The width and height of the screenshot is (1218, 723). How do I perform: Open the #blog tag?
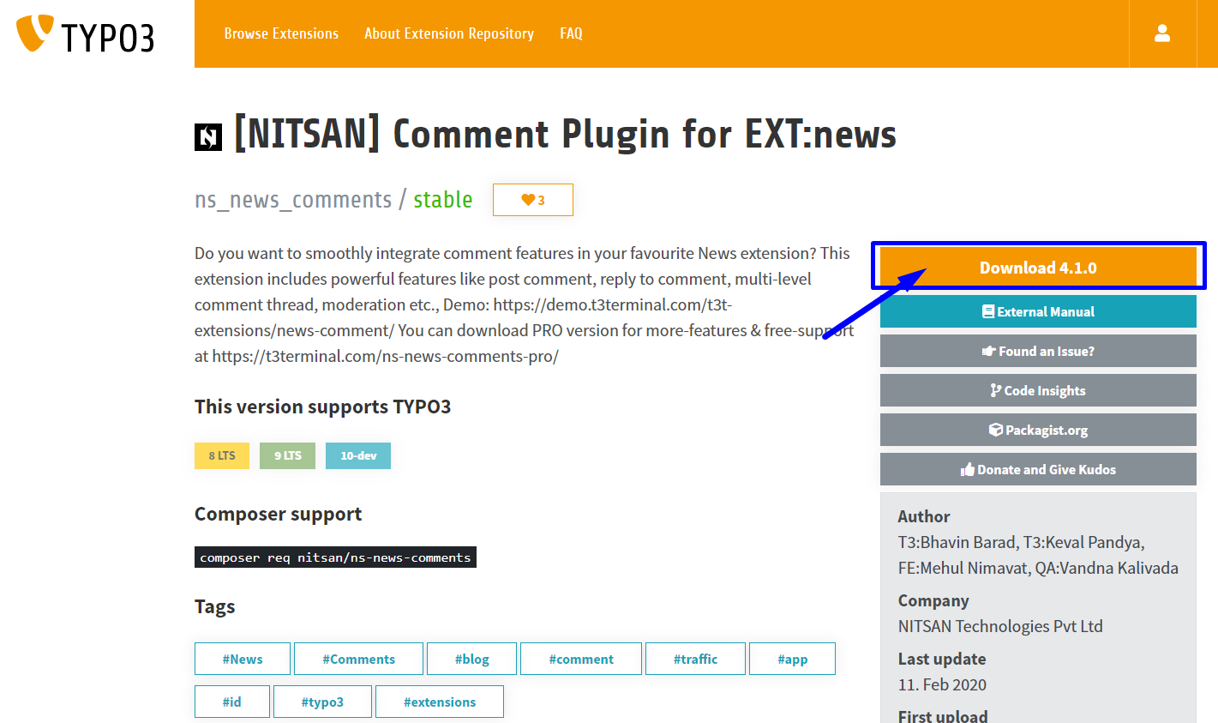click(x=471, y=659)
